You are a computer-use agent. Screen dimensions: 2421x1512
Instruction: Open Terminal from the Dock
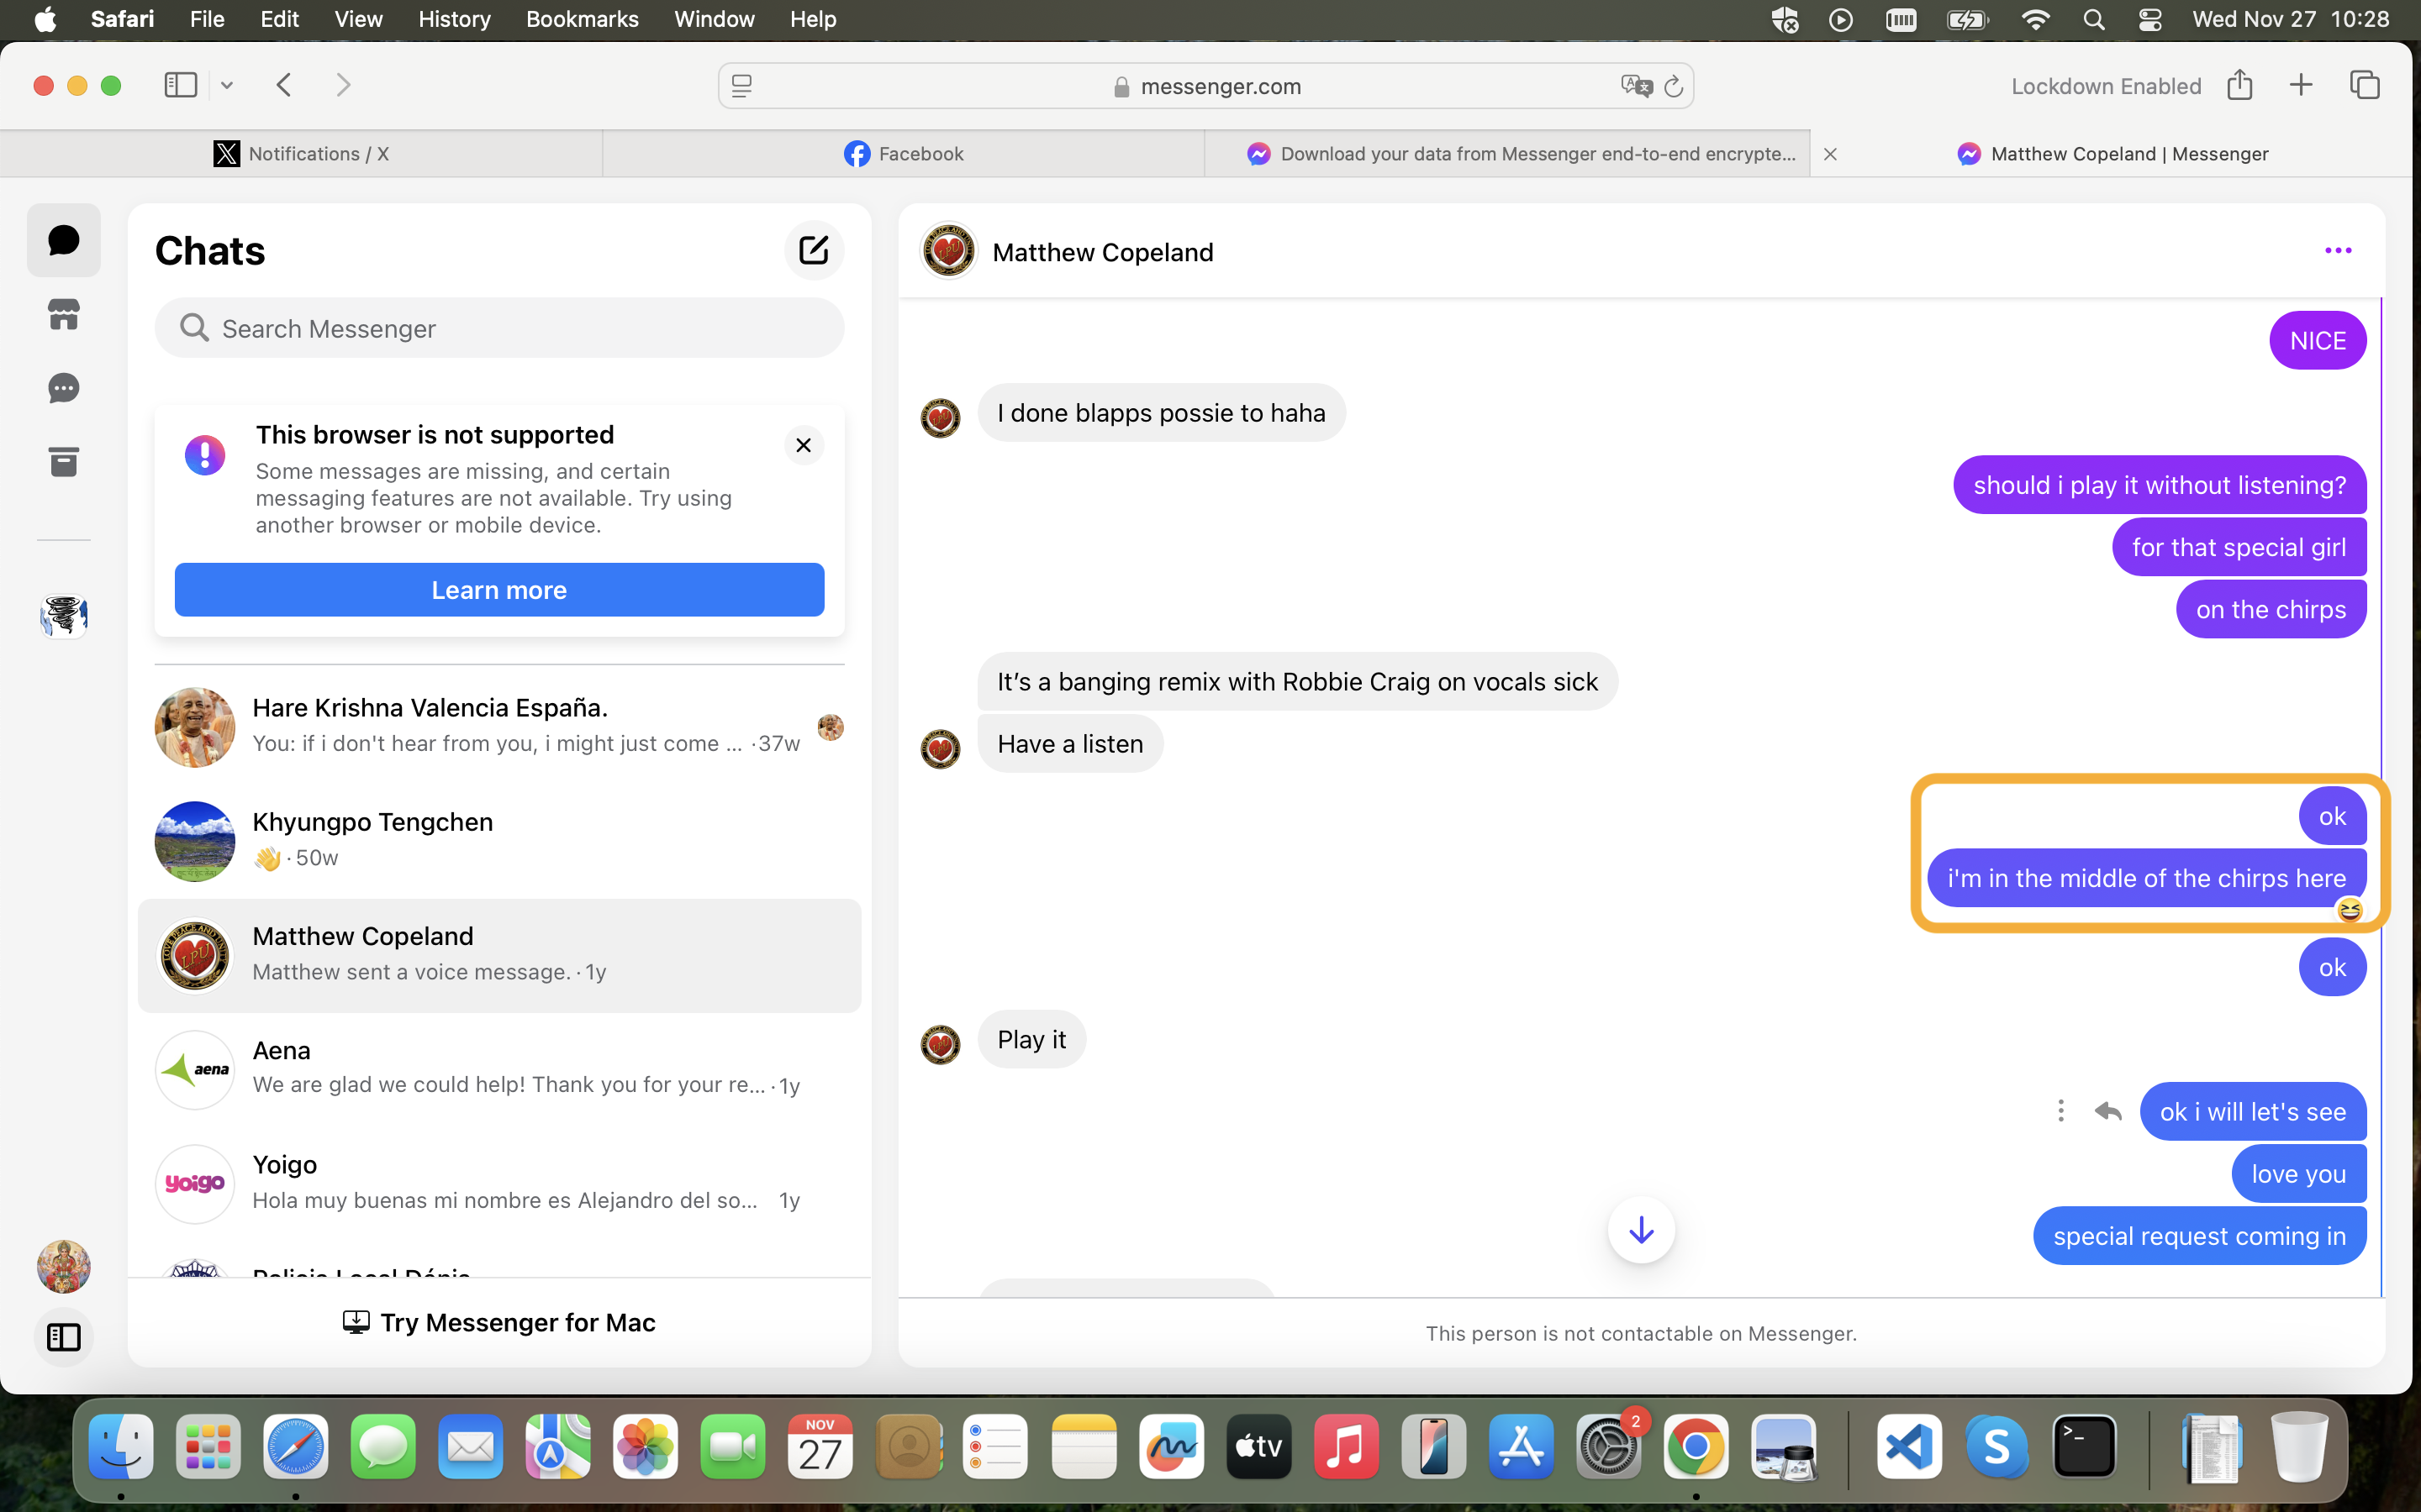[x=2084, y=1446]
